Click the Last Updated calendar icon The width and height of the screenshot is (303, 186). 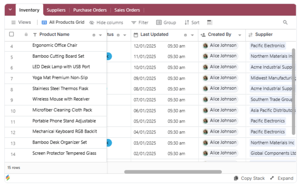pos(136,35)
